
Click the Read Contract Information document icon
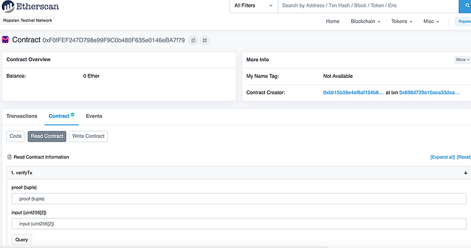tap(9, 157)
